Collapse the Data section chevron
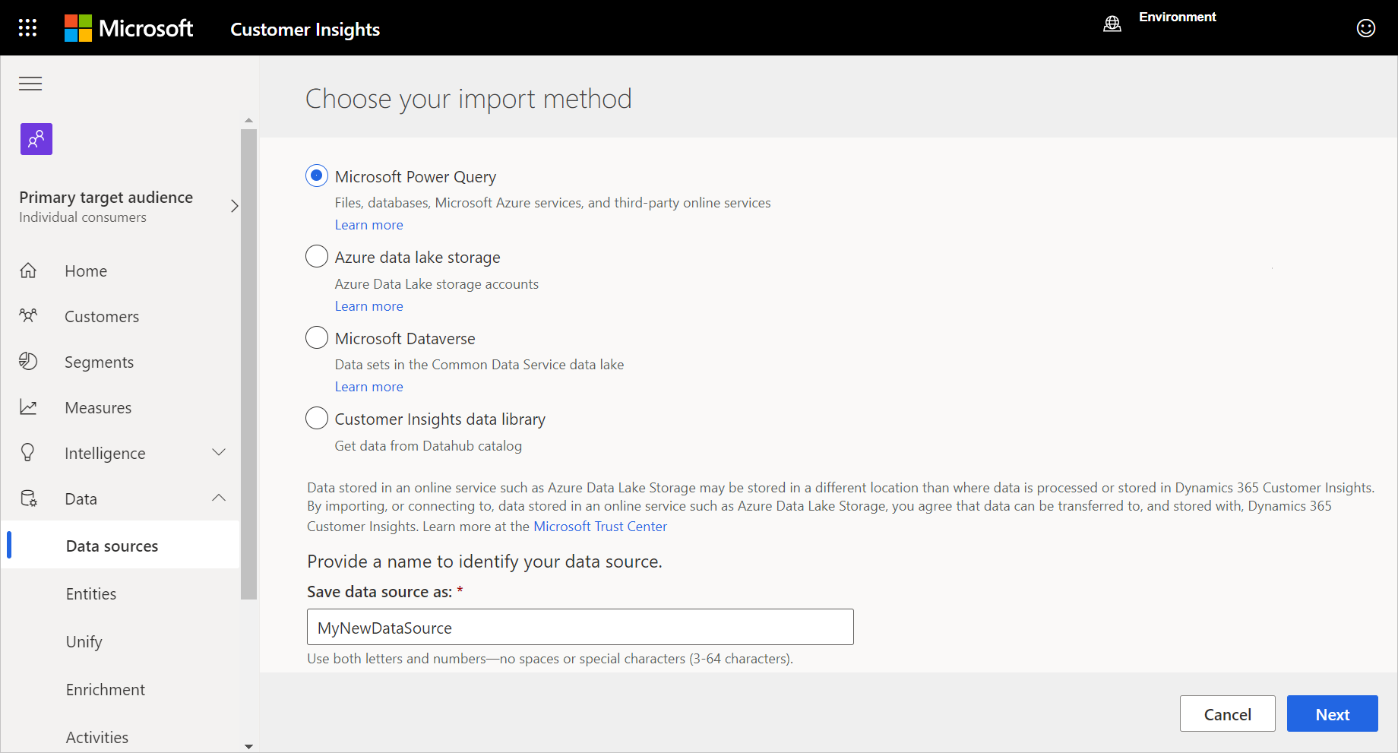Screen dimensions: 1398x753 [219, 498]
